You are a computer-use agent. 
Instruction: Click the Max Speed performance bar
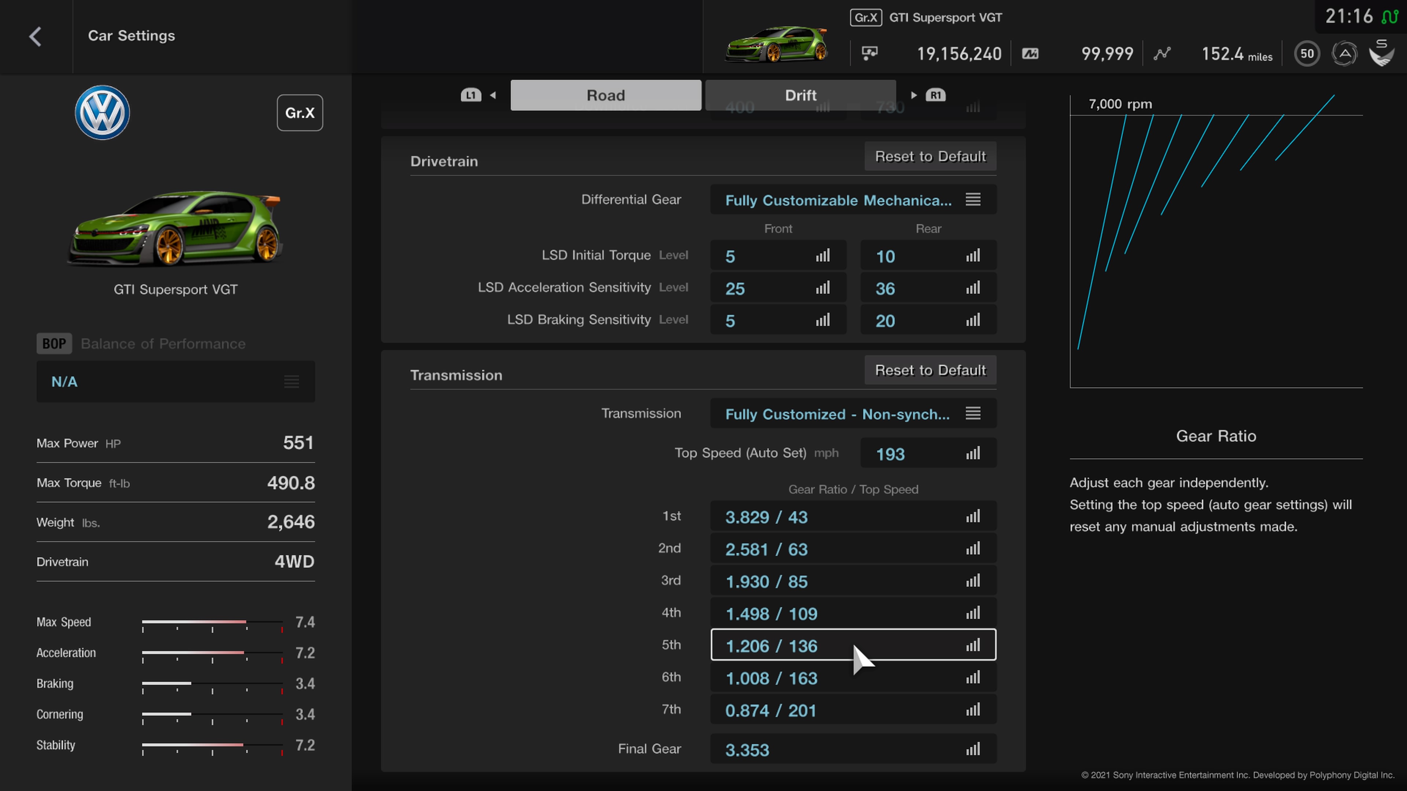[x=212, y=623]
